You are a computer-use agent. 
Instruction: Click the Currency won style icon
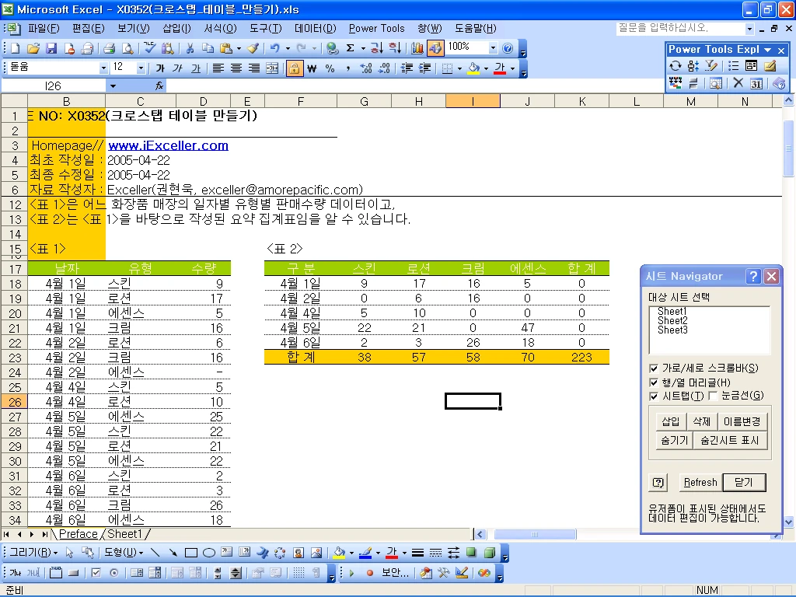pyautogui.click(x=312, y=68)
